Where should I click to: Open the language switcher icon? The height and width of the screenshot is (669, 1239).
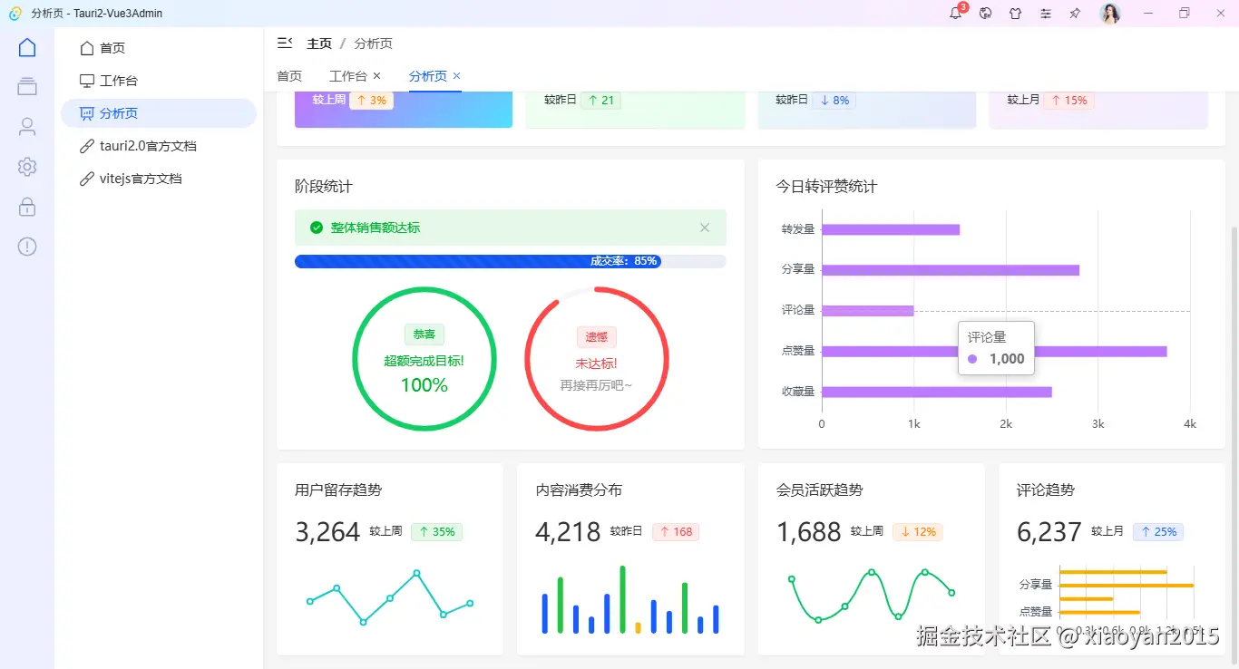click(986, 14)
